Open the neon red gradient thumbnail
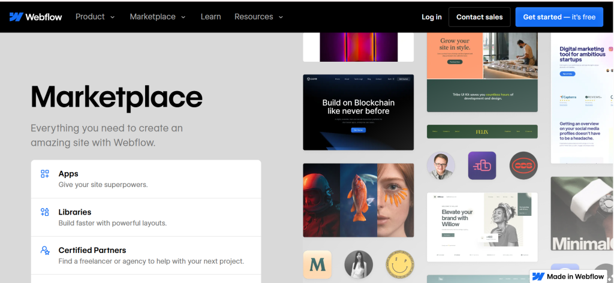Image resolution: width=614 pixels, height=283 pixels. (x=359, y=47)
